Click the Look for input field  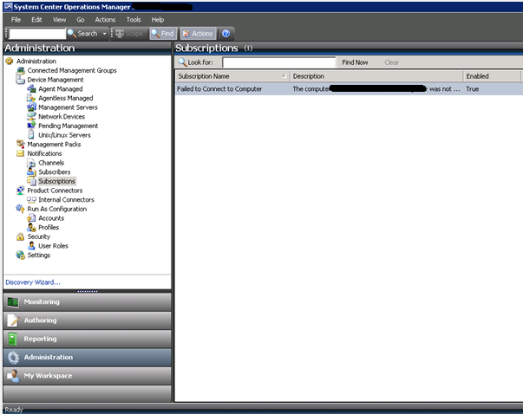pyautogui.click(x=278, y=62)
